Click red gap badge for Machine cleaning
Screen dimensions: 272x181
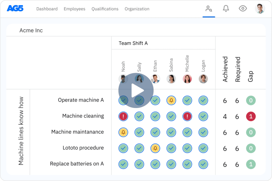(251, 116)
